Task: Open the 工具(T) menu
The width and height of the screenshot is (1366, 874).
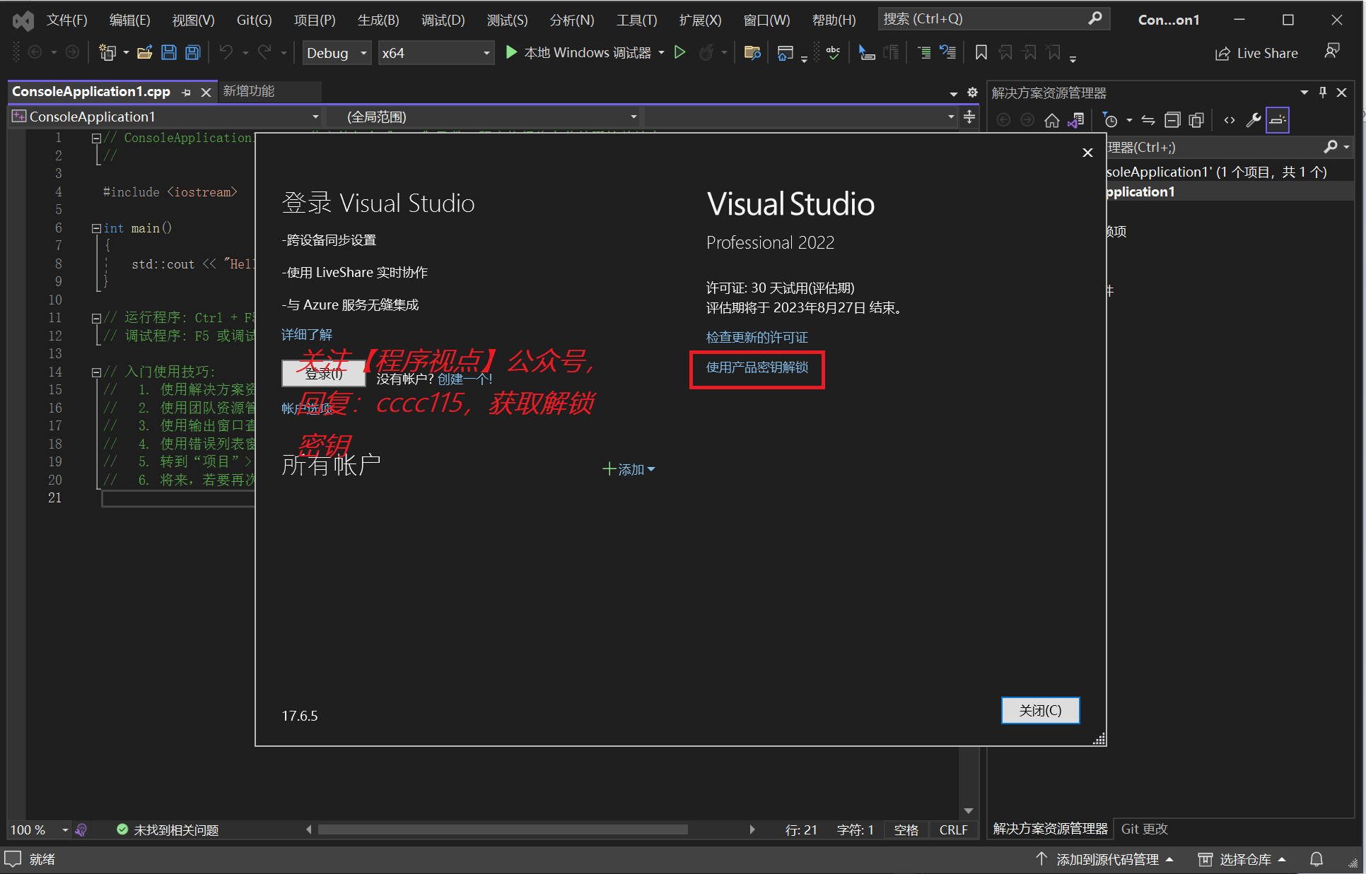Action: (636, 20)
